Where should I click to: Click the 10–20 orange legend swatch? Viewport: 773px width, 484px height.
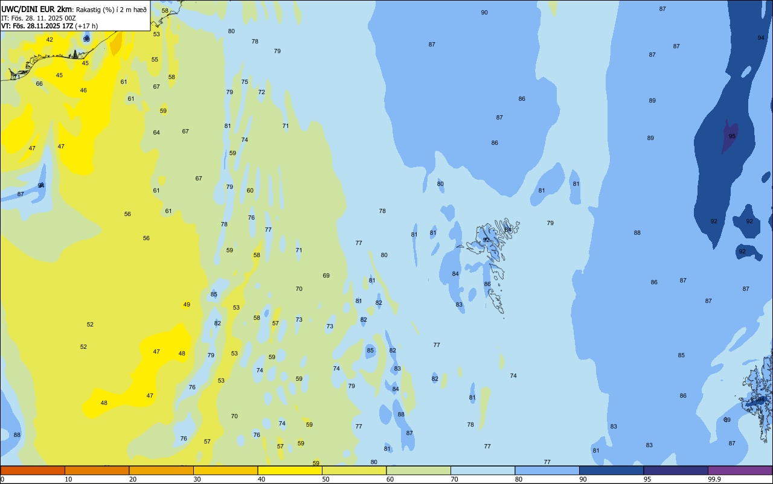pos(97,470)
